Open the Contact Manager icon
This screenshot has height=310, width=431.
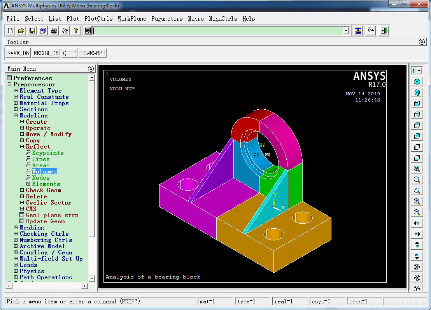(x=384, y=31)
